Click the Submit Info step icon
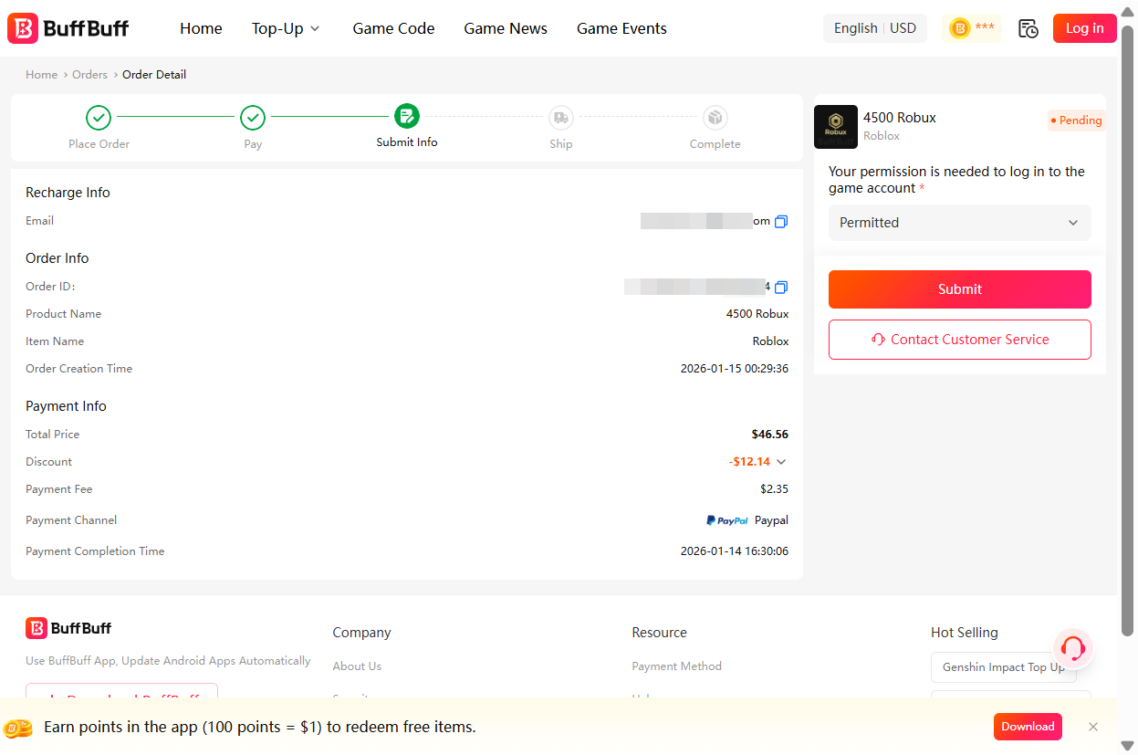This screenshot has height=755, width=1138. [x=407, y=117]
